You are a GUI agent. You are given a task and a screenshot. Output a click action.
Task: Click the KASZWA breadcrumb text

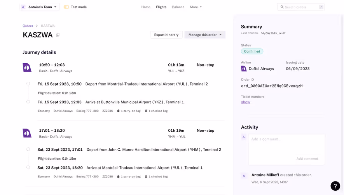coord(48,26)
